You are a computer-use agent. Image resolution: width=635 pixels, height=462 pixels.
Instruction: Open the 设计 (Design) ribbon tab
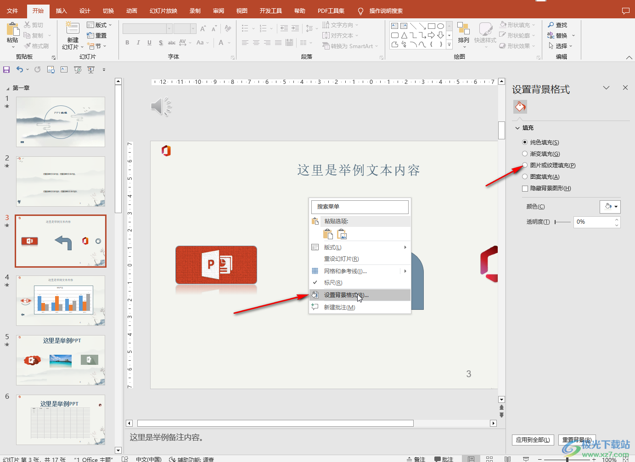[85, 11]
